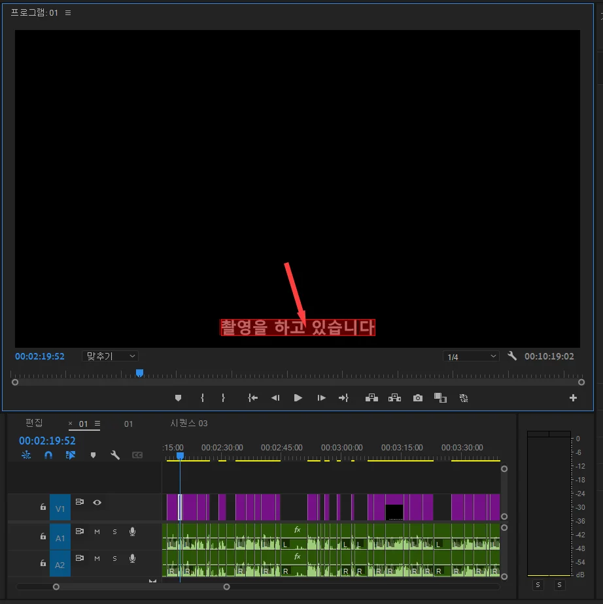The image size is (603, 604).
Task: Click the 00:03:00:00 ruler label
Action: point(342,448)
